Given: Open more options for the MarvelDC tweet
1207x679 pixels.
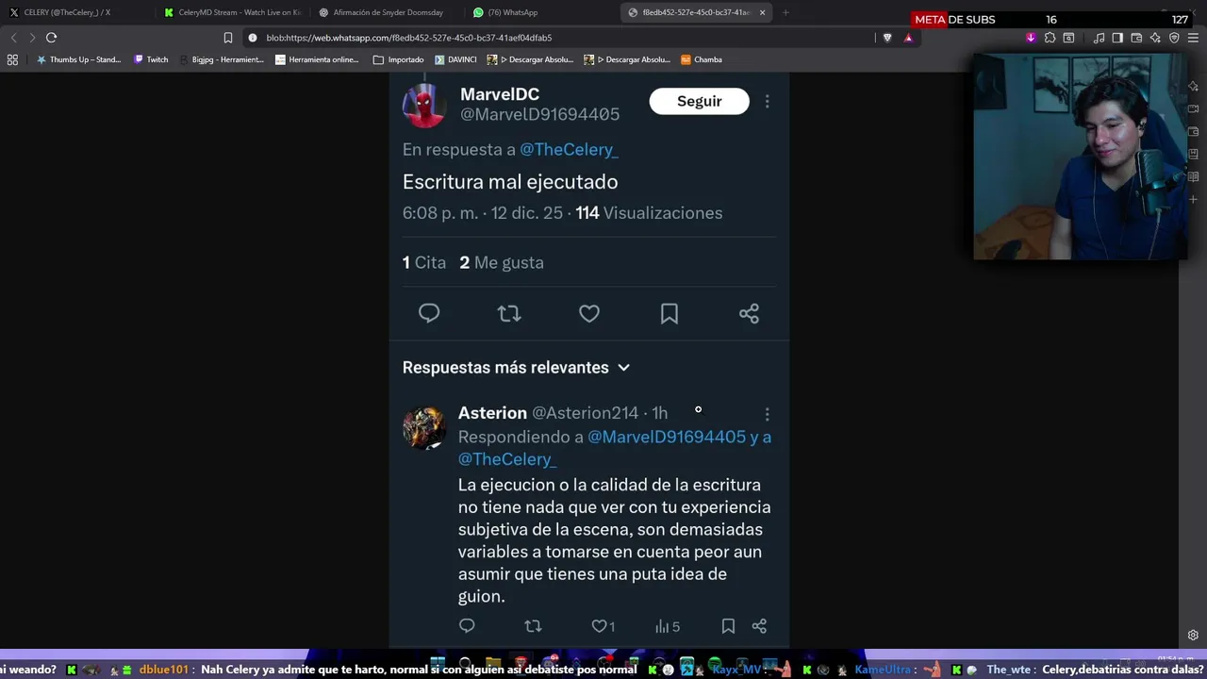Looking at the screenshot, I should point(767,101).
